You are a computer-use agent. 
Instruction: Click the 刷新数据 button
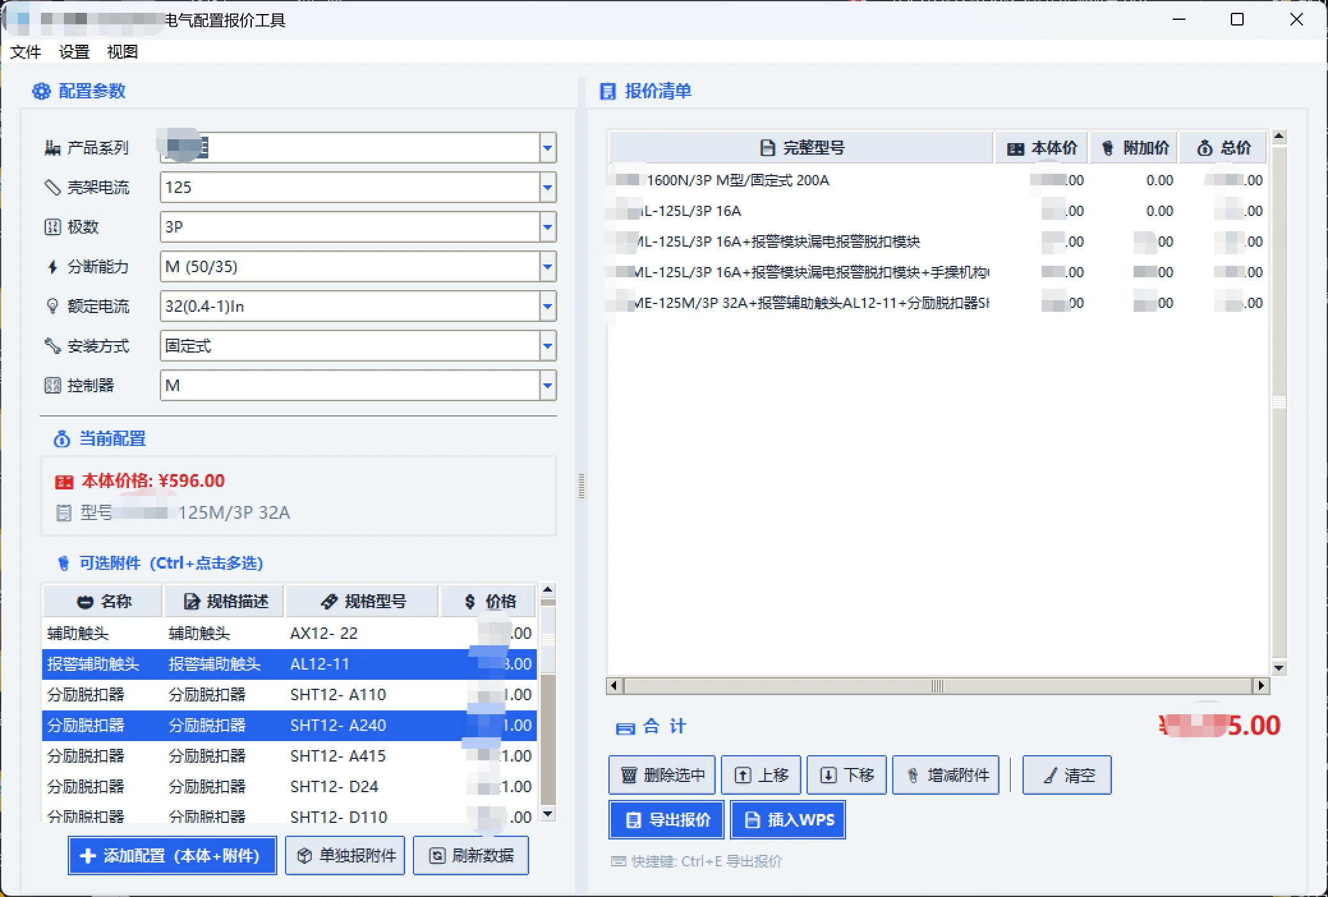pos(471,855)
